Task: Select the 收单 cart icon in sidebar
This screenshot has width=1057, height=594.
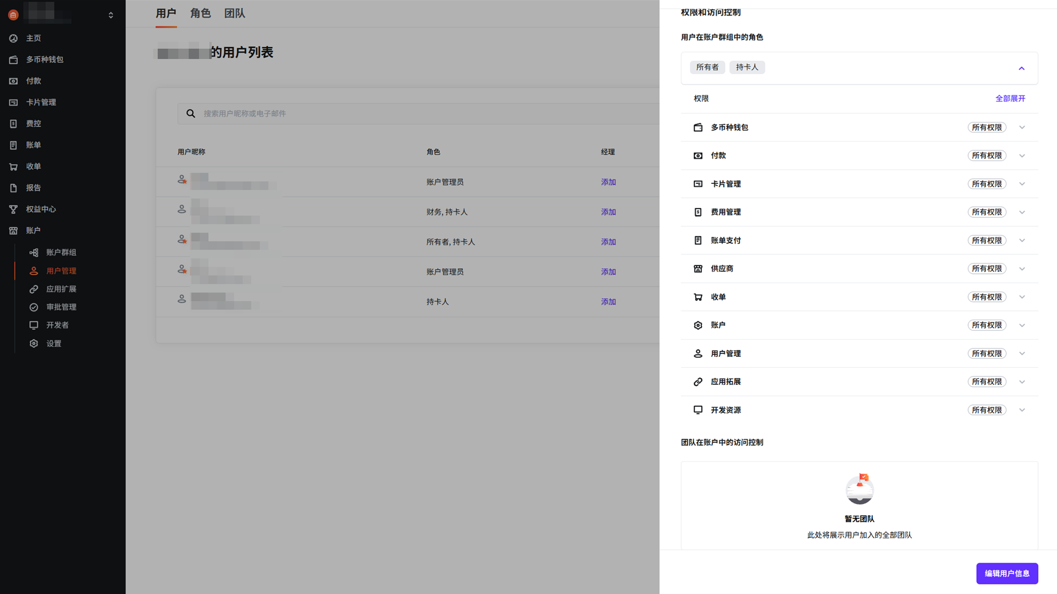Action: (13, 167)
